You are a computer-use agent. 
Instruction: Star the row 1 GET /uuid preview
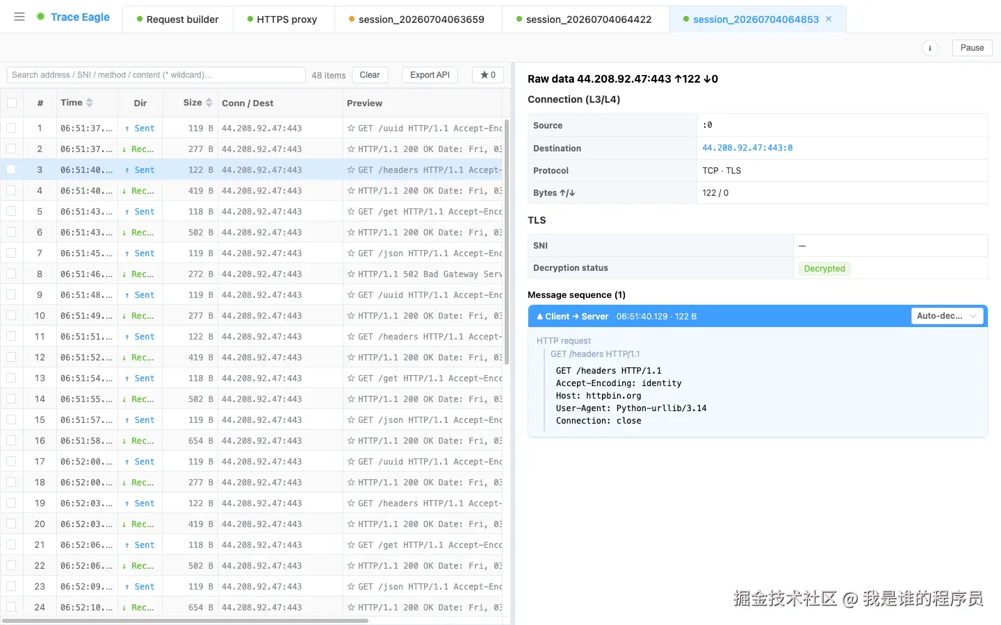351,128
